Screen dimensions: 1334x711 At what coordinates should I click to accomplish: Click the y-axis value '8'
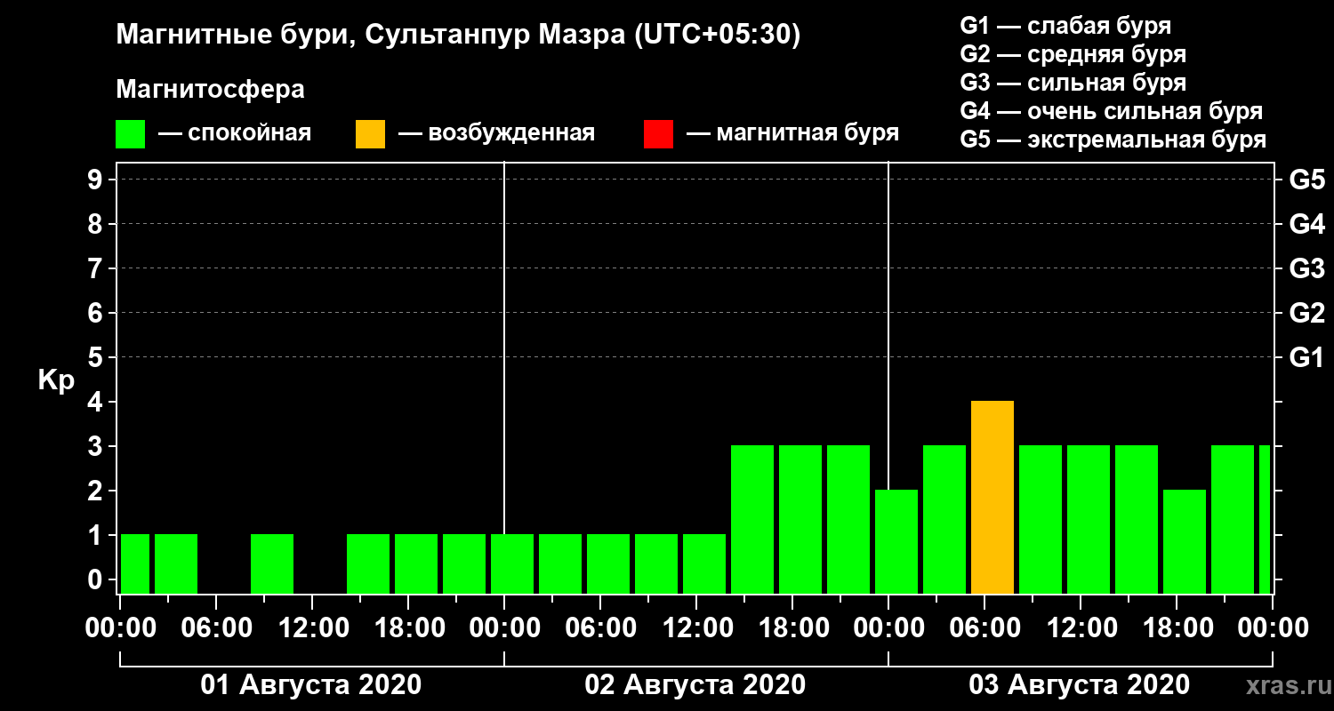(x=97, y=224)
